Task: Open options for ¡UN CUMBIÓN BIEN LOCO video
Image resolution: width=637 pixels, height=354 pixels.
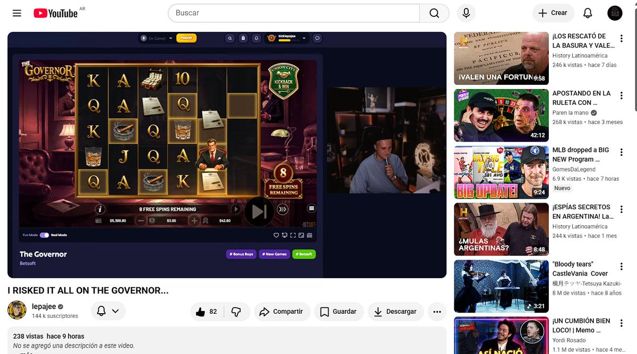Action: [621, 323]
